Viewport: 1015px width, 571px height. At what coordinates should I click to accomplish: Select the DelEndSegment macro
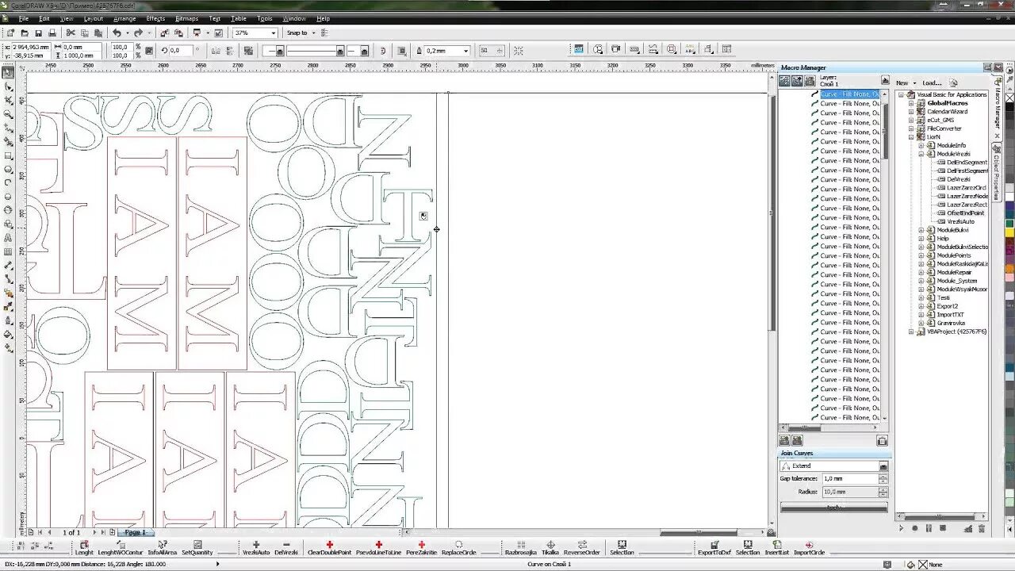(x=967, y=163)
